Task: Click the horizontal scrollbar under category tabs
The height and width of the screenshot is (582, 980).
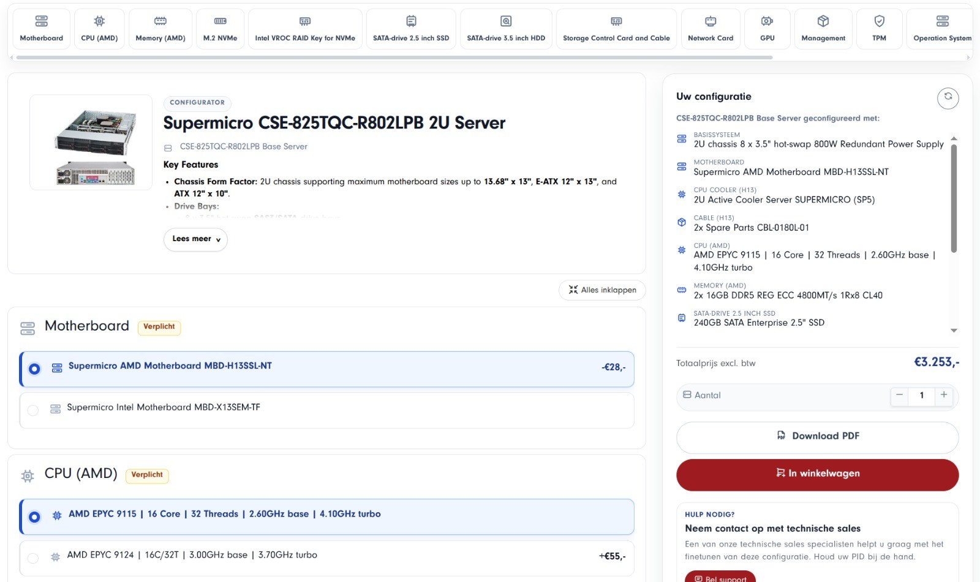Action: pos(394,58)
